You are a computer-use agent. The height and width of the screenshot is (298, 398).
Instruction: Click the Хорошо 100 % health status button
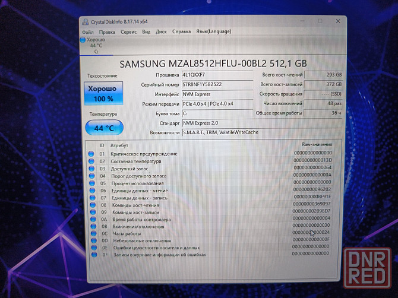103,93
